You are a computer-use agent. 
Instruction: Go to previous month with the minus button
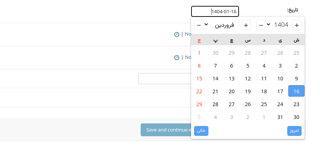click(x=199, y=25)
